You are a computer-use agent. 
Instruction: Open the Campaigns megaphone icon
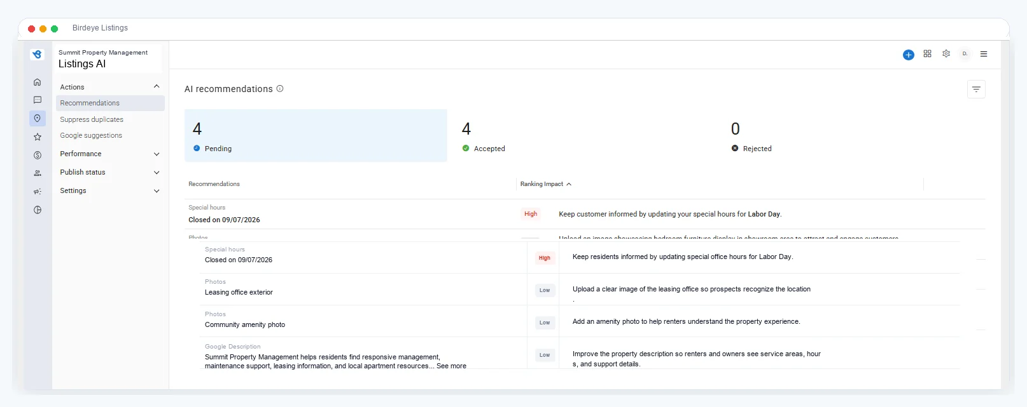38,191
